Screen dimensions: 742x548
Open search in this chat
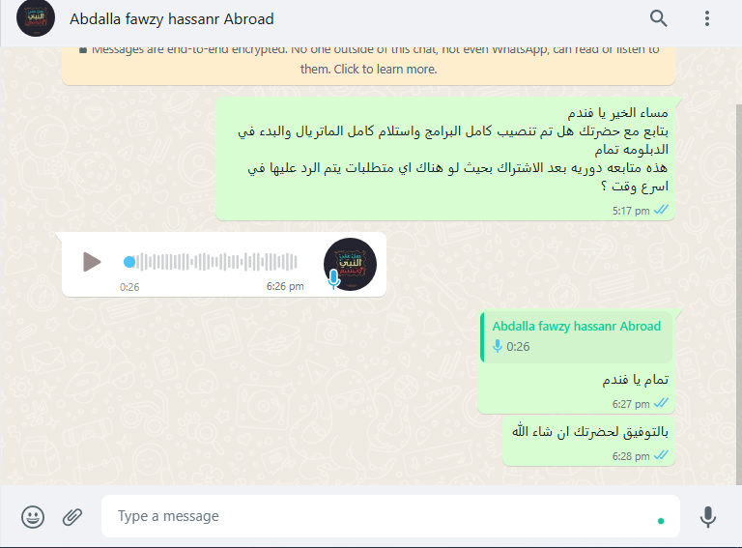pos(658,18)
